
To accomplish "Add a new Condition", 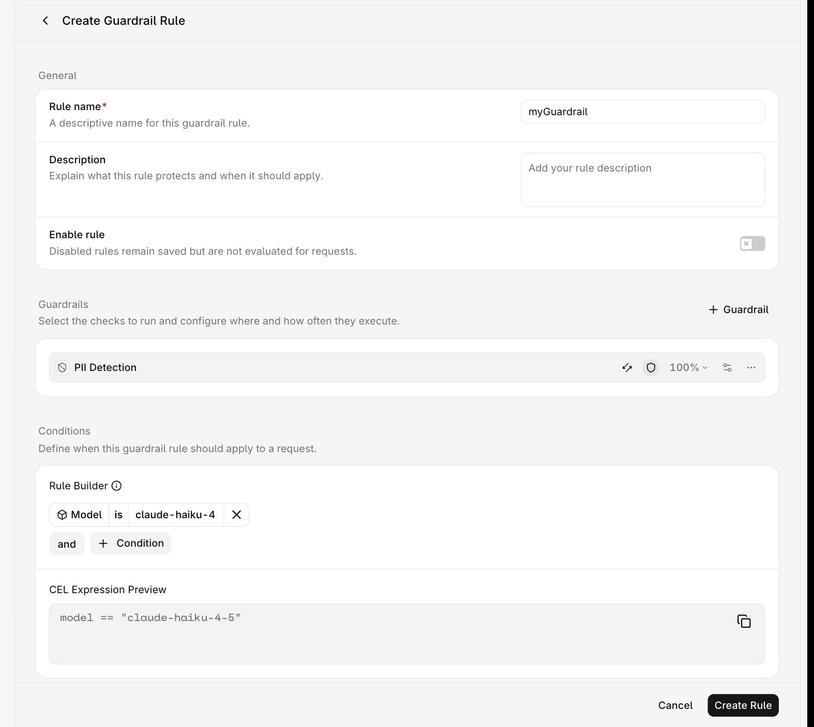I will [131, 544].
